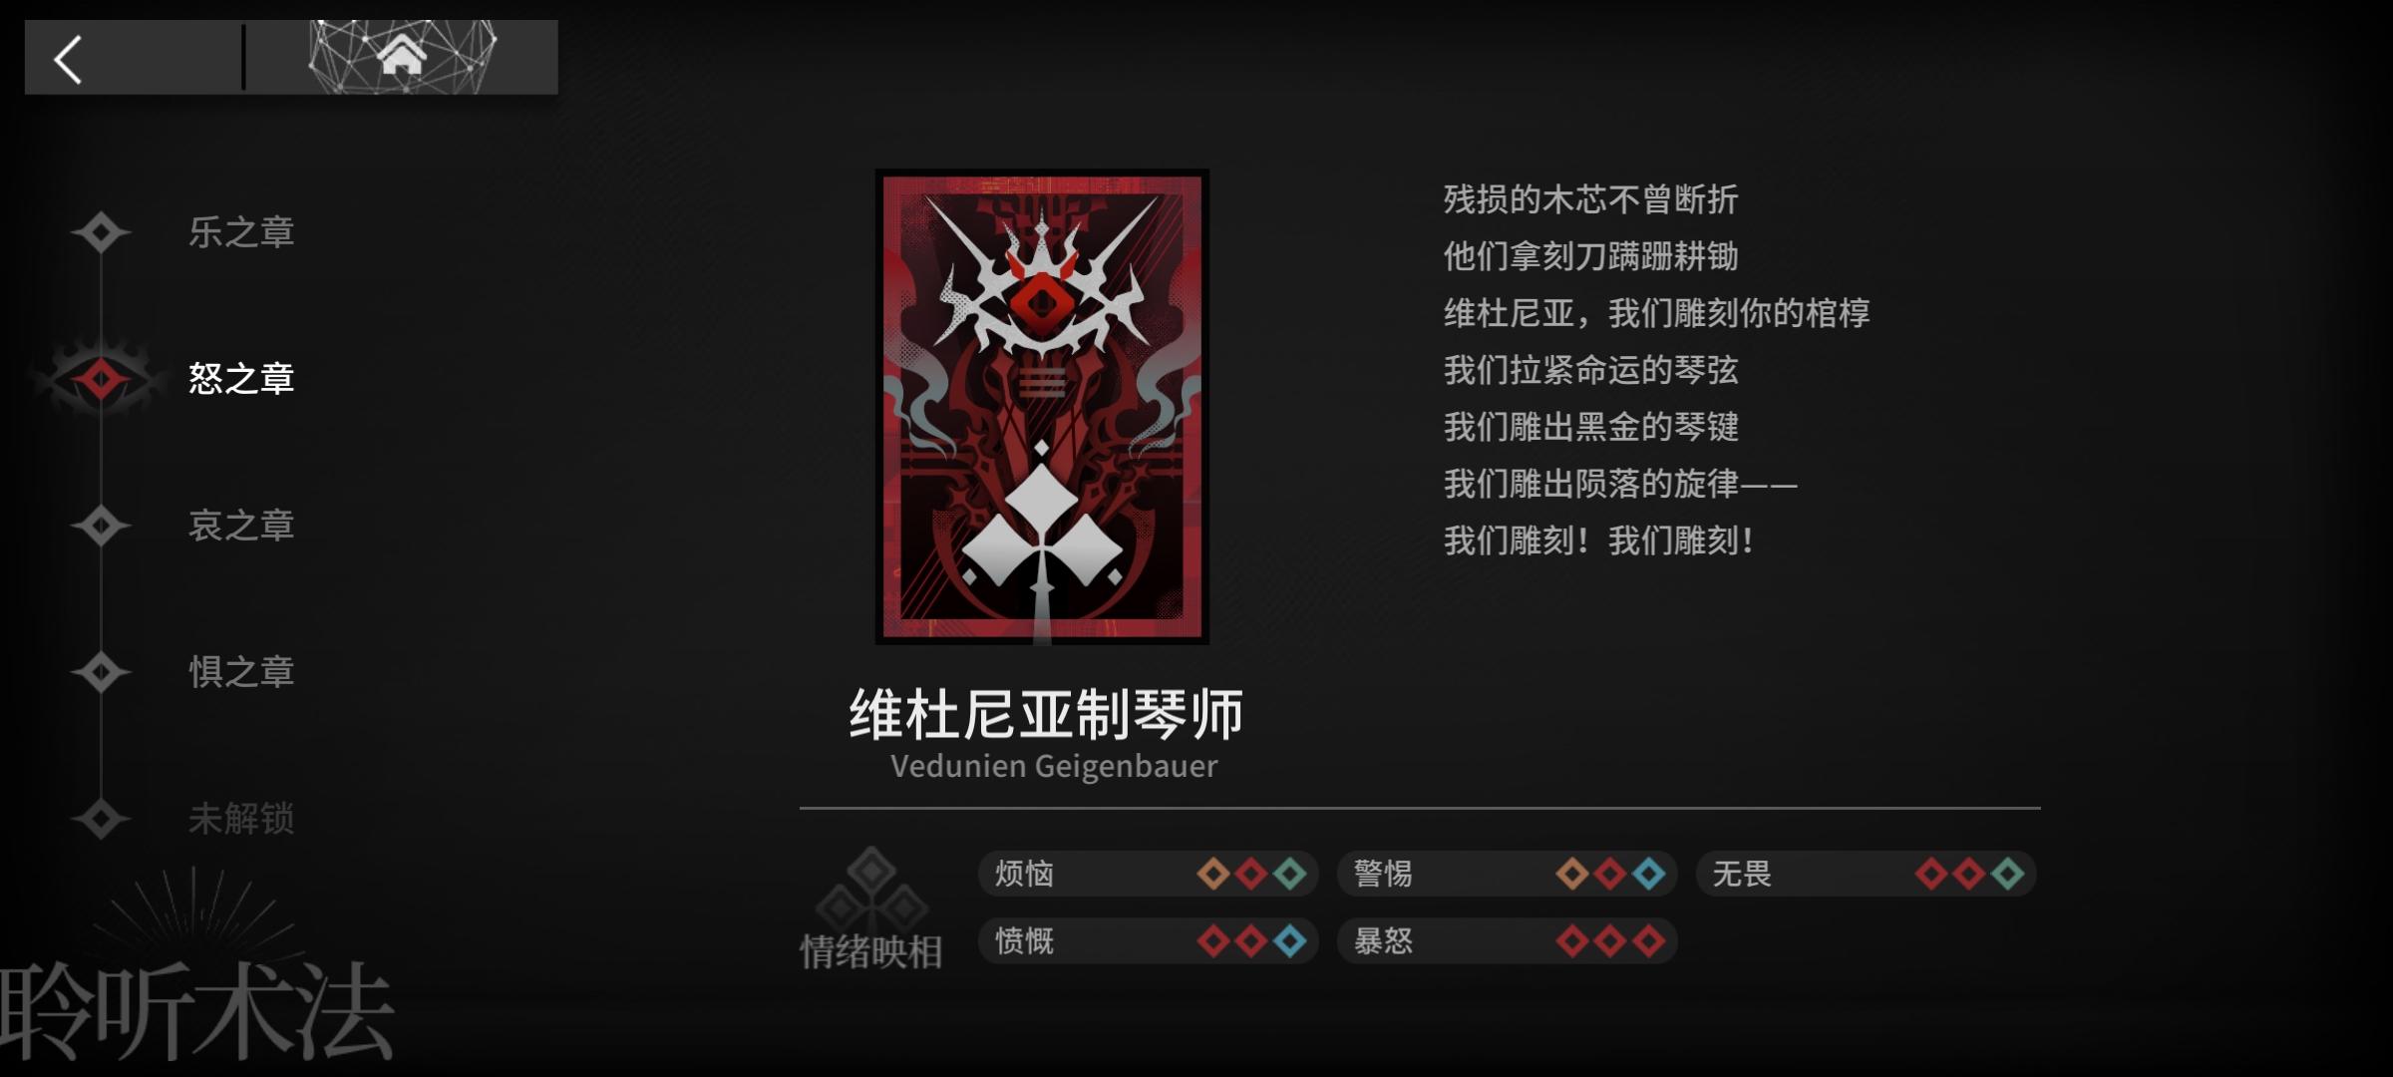Click the blue diamond in 警惕

click(1648, 874)
